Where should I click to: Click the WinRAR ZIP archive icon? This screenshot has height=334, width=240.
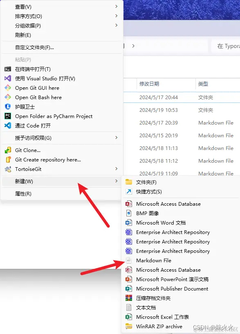tap(129, 326)
